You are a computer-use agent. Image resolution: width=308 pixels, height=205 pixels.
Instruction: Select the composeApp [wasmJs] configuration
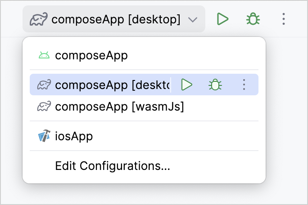click(119, 107)
